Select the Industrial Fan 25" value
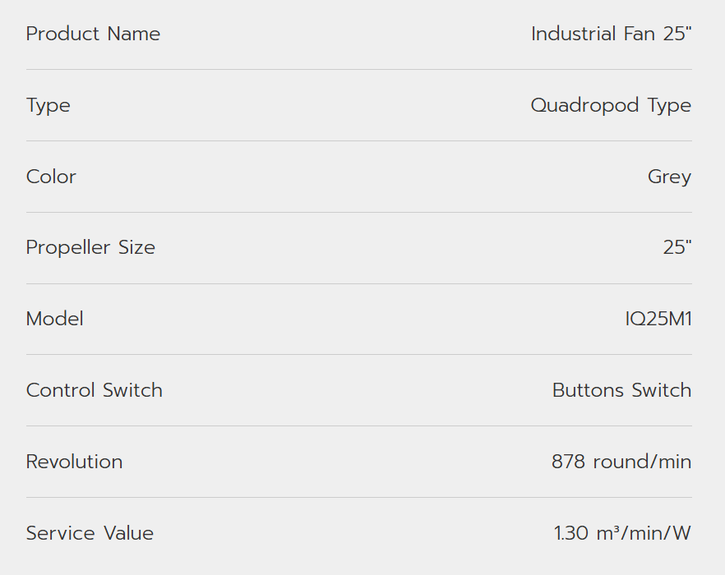The height and width of the screenshot is (575, 725). point(611,34)
